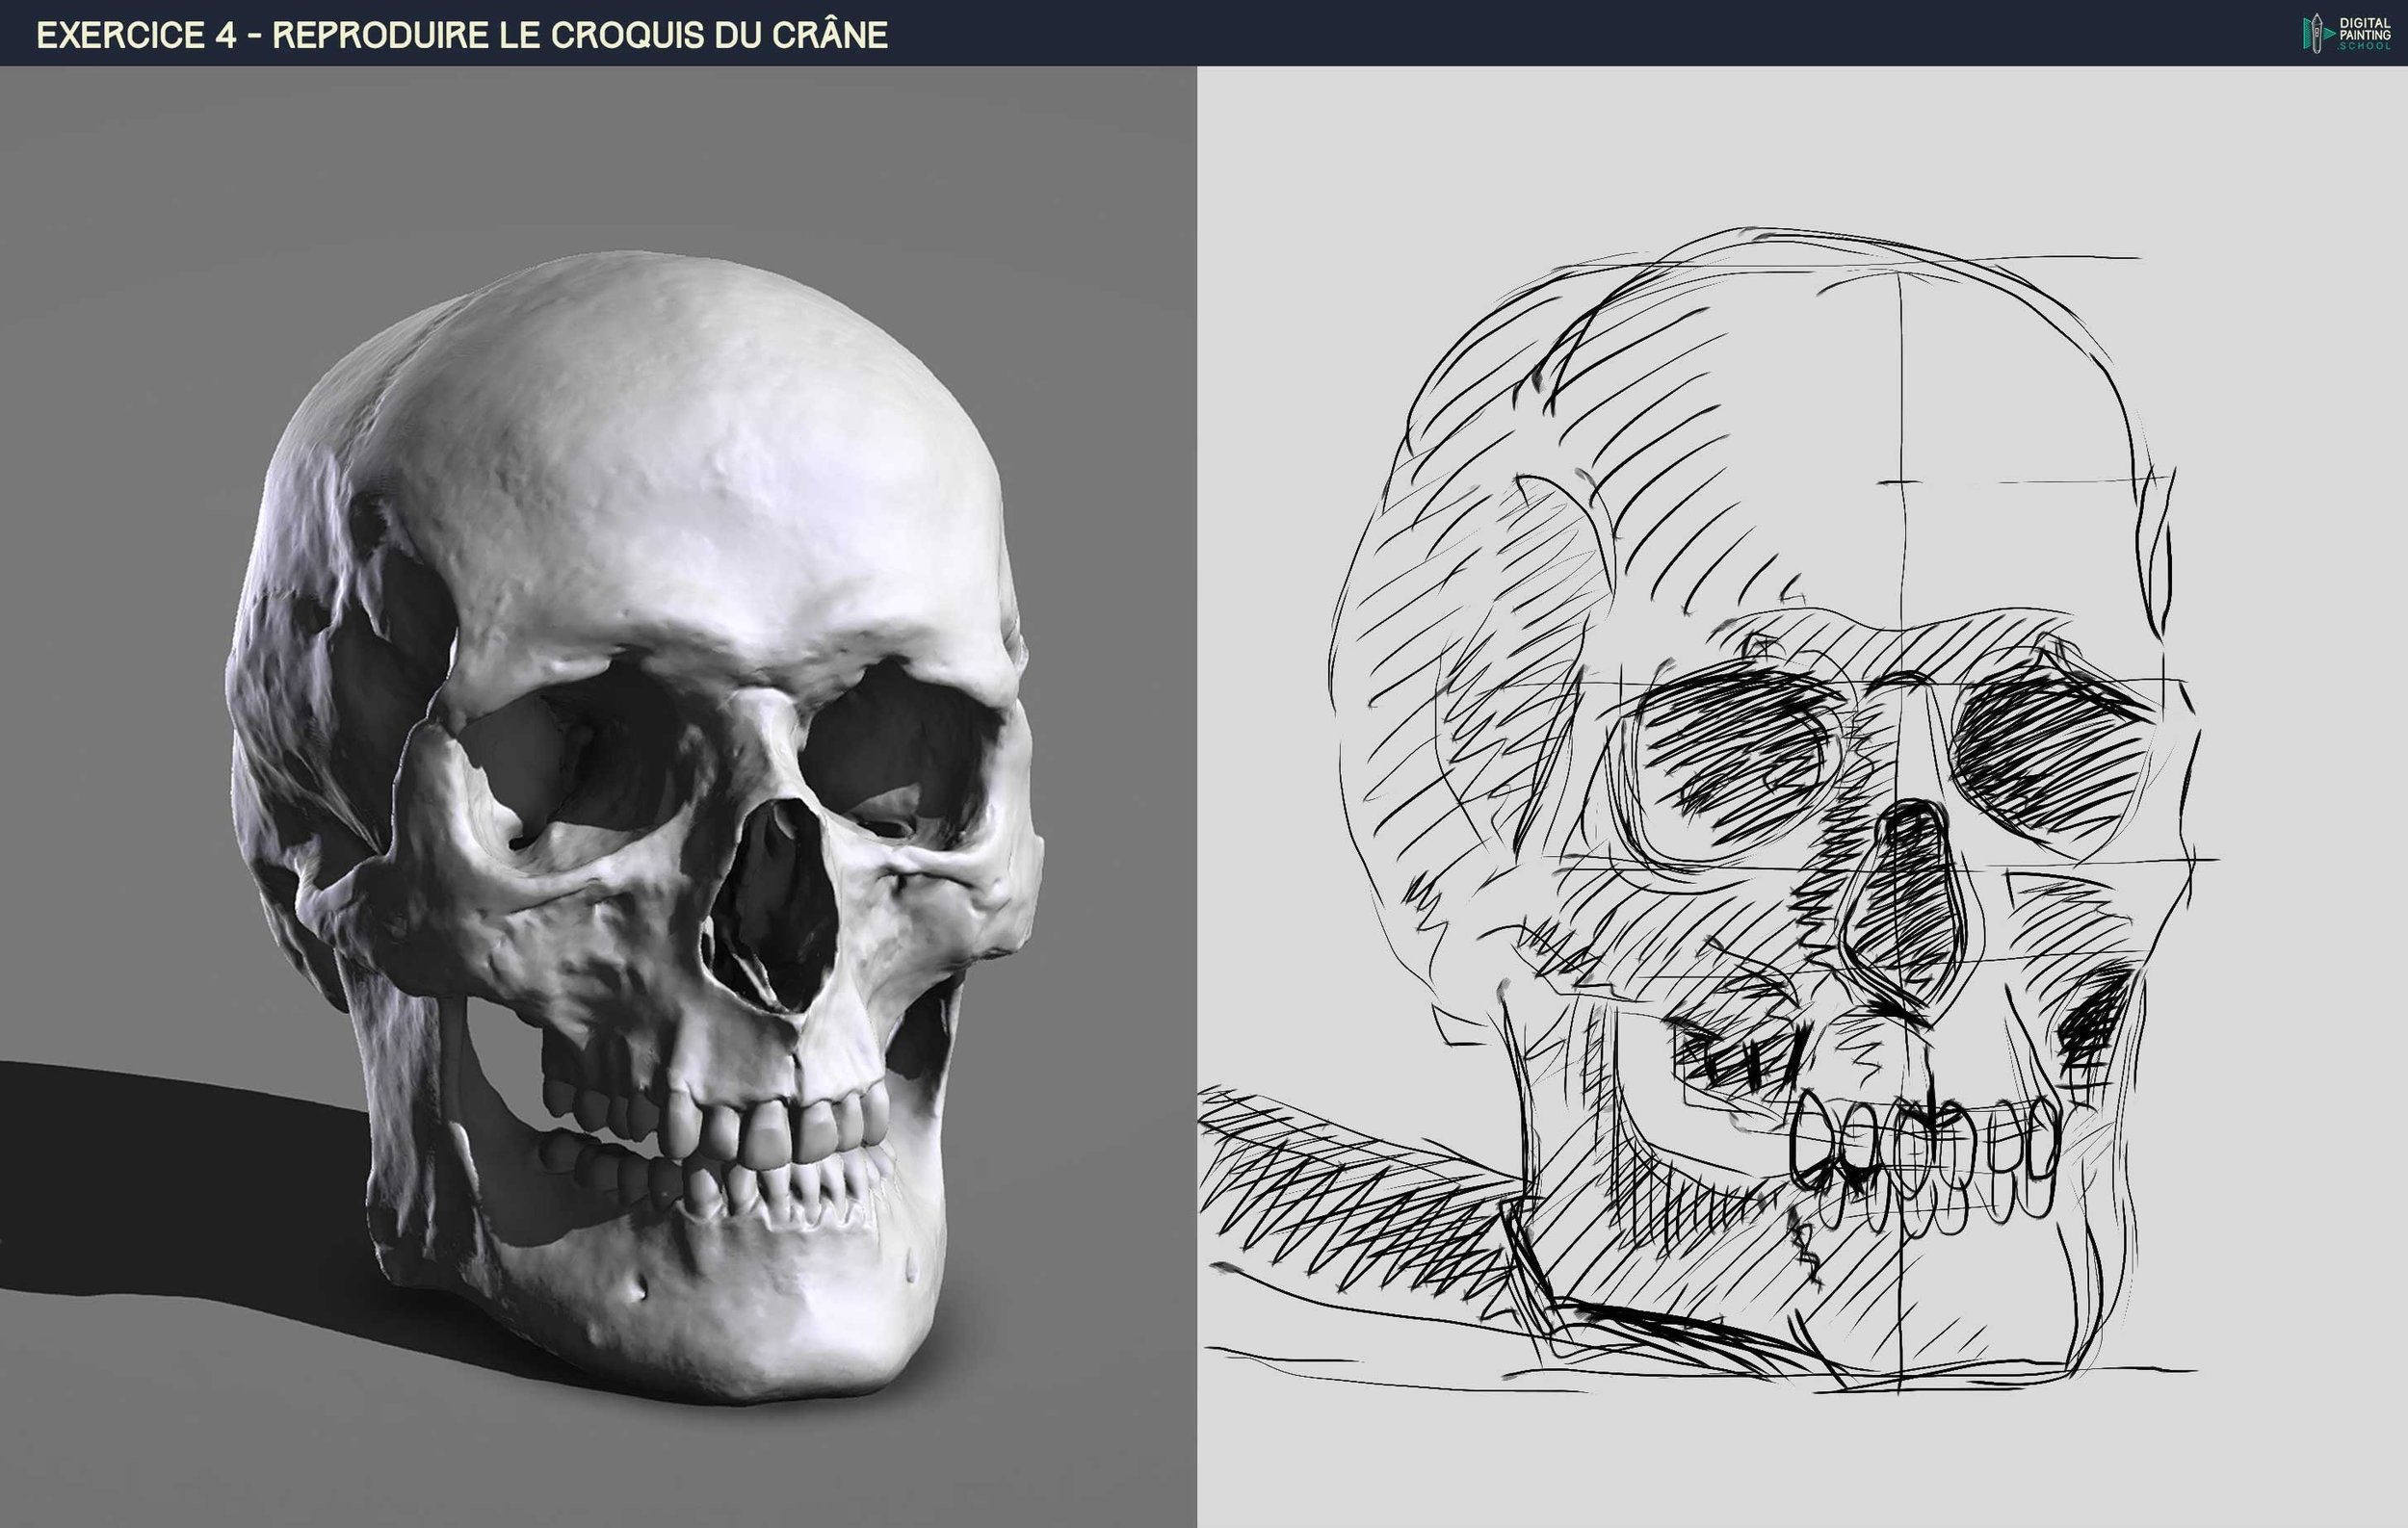The image size is (2408, 1528).
Task: Click the hatched triangle left of the pen logo
Action: click(2308, 33)
